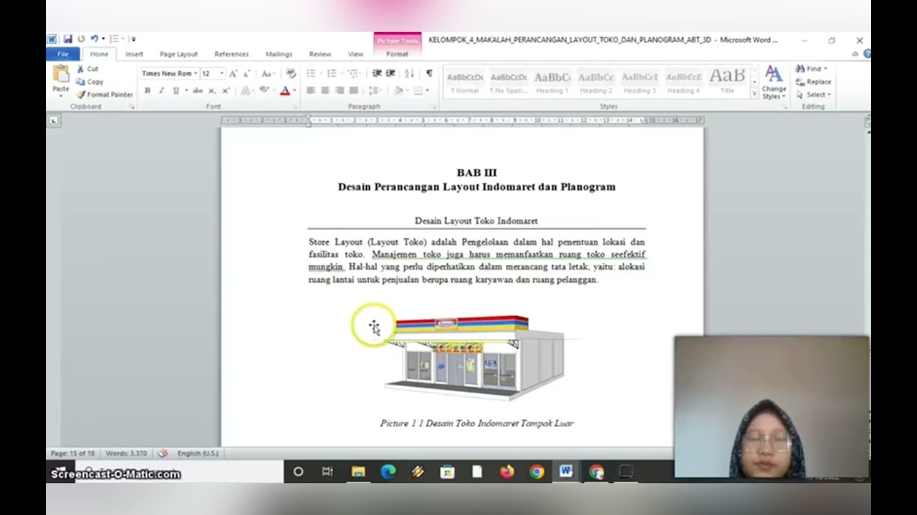Open the Change Case Aa dropdown
The image size is (917, 515).
tap(267, 74)
